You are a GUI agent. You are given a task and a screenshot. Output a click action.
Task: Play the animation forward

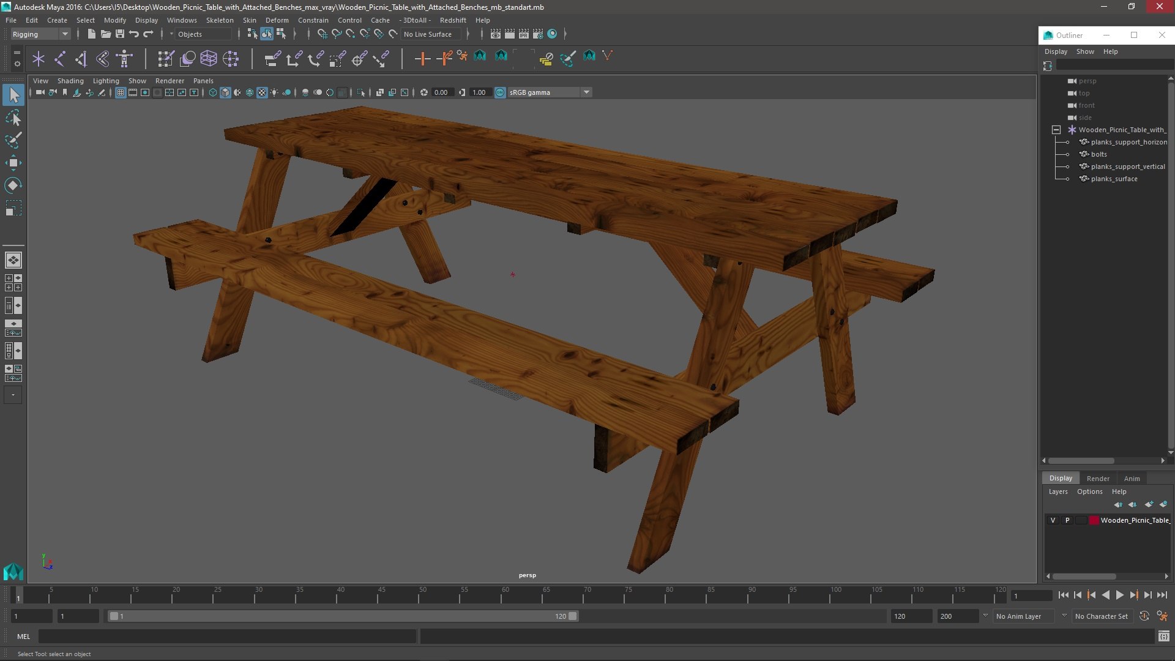coord(1119,595)
